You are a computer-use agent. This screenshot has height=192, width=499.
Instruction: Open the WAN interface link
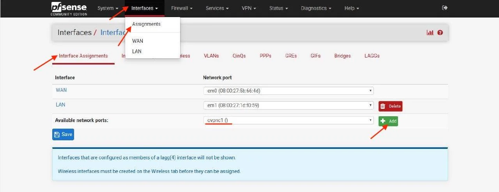pyautogui.click(x=61, y=90)
